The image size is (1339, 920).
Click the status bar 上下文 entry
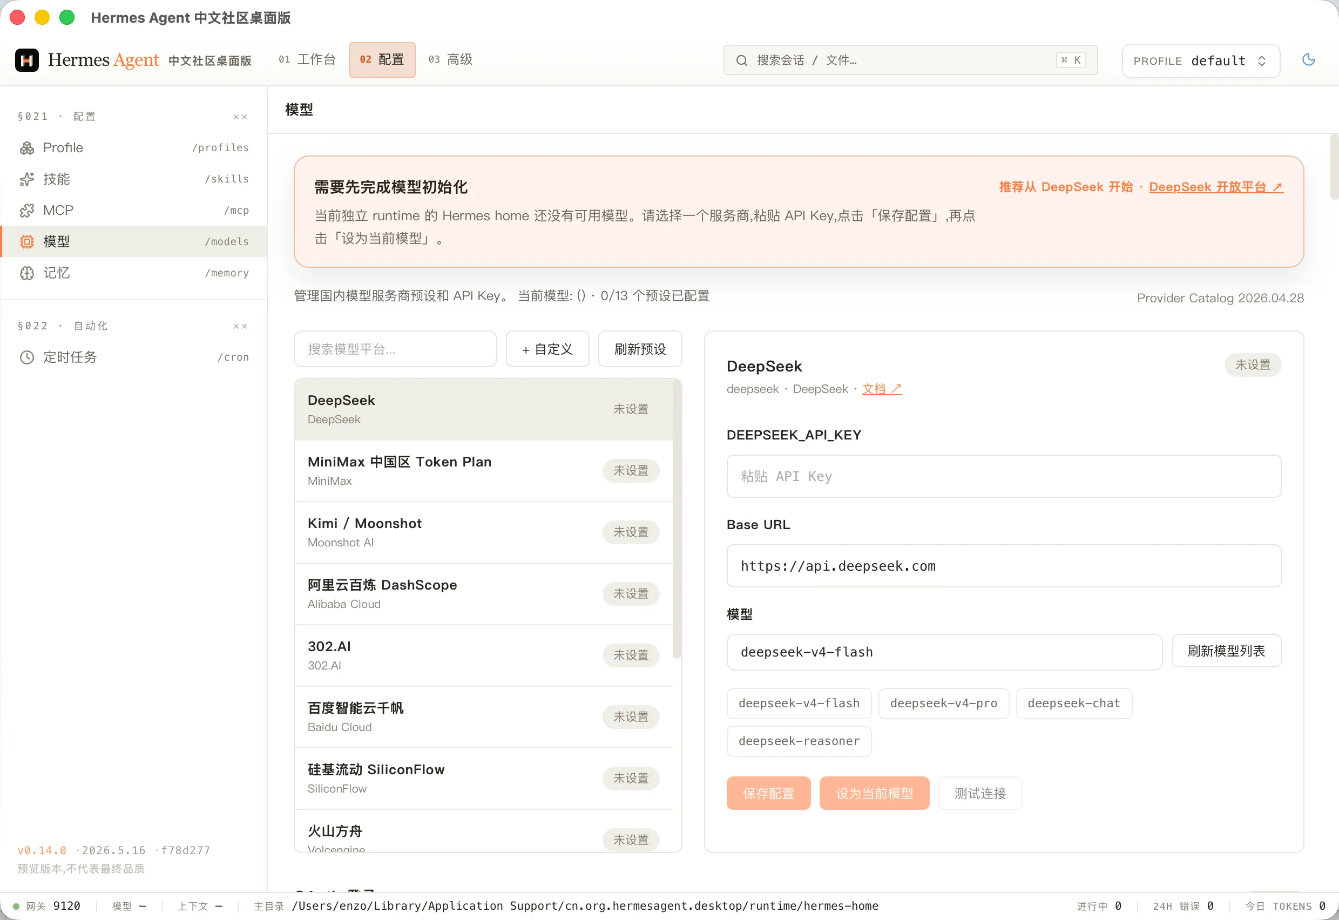200,907
